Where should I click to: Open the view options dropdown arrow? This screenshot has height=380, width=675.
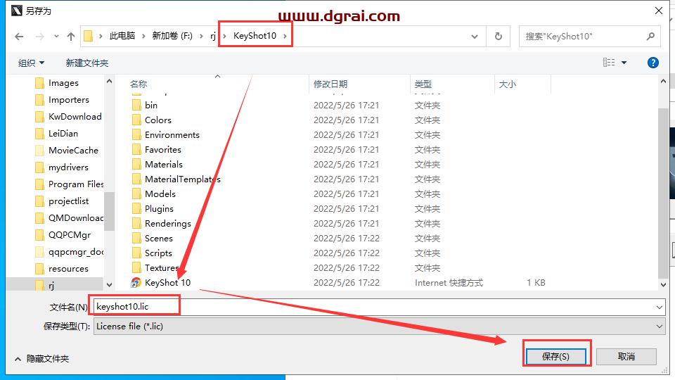[624, 63]
